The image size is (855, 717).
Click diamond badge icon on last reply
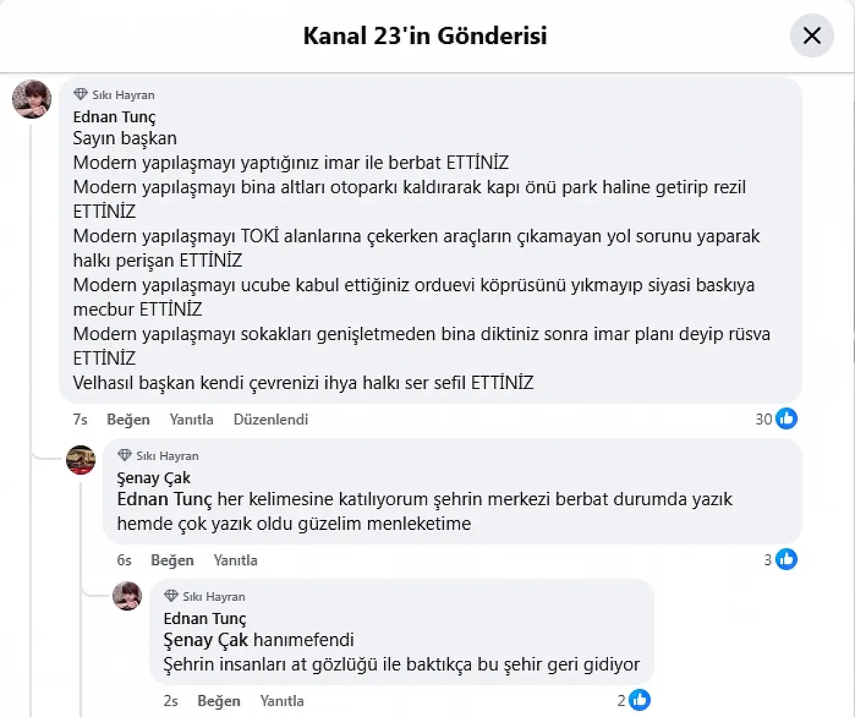pos(171,595)
